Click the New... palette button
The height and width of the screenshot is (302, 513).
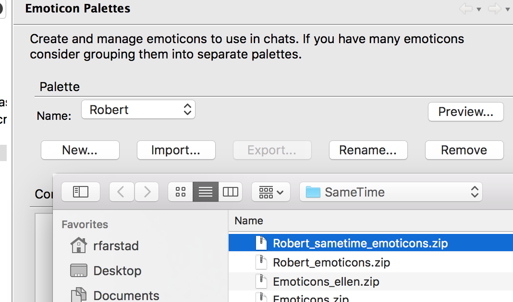click(80, 150)
